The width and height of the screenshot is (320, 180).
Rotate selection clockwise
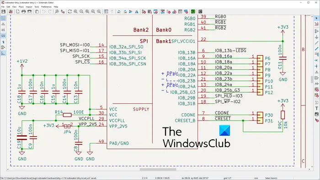click(x=125, y=11)
